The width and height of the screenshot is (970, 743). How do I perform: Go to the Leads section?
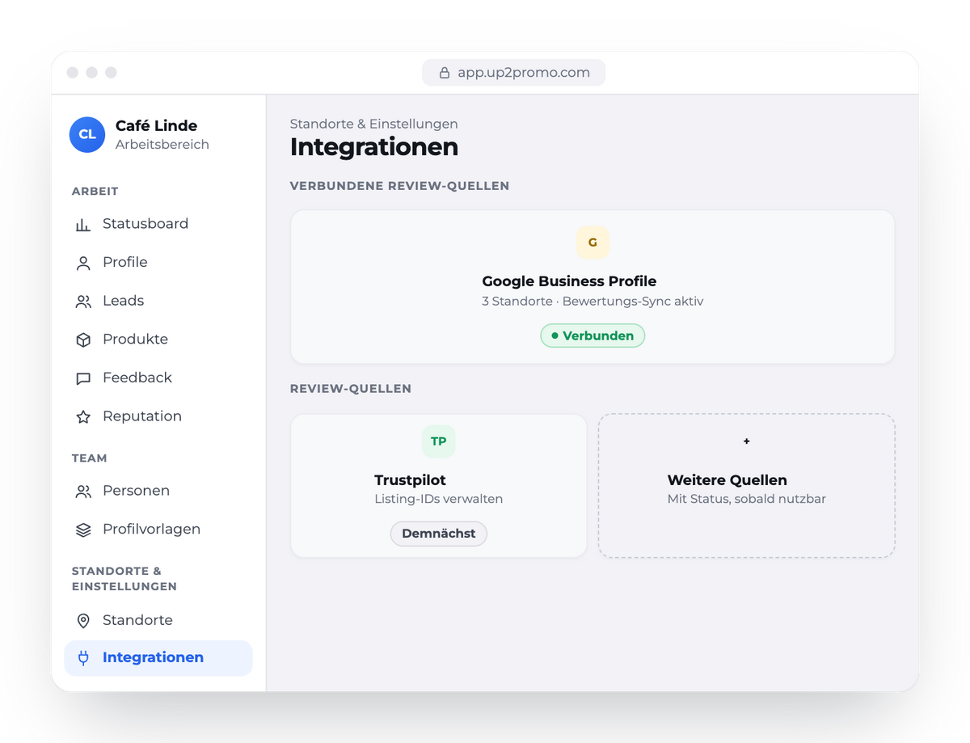tap(158, 301)
